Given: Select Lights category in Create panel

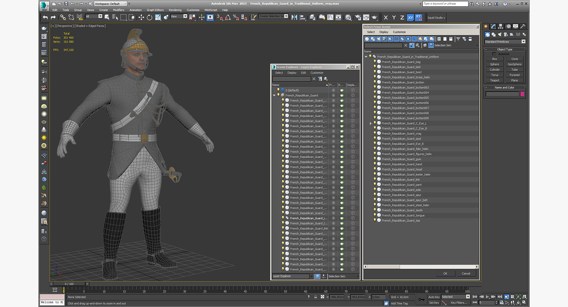Looking at the screenshot, I should (500, 35).
